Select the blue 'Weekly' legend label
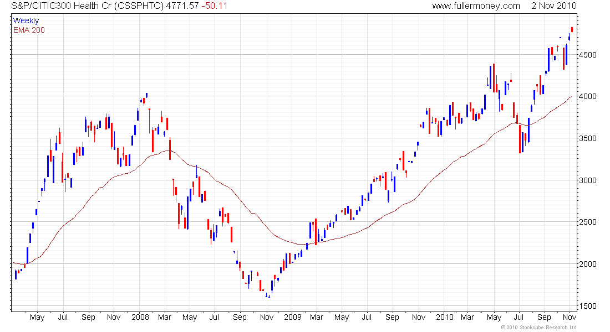Viewport: 610px width, 332px height. (26, 20)
